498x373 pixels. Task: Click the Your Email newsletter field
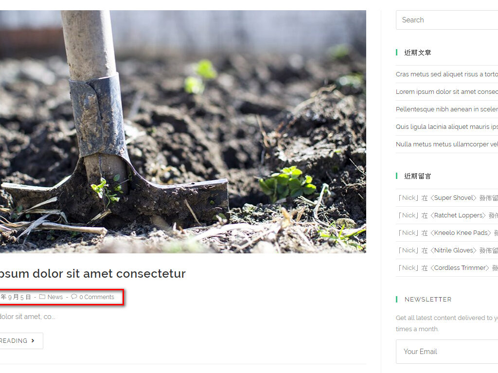point(447,352)
